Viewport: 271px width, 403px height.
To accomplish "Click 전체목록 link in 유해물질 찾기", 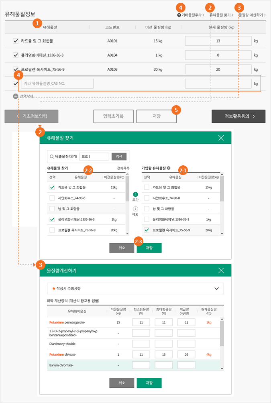I will point(123,168).
